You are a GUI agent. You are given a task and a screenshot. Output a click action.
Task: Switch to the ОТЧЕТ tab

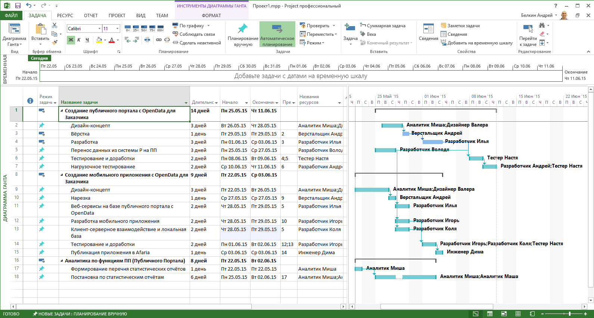tap(91, 15)
